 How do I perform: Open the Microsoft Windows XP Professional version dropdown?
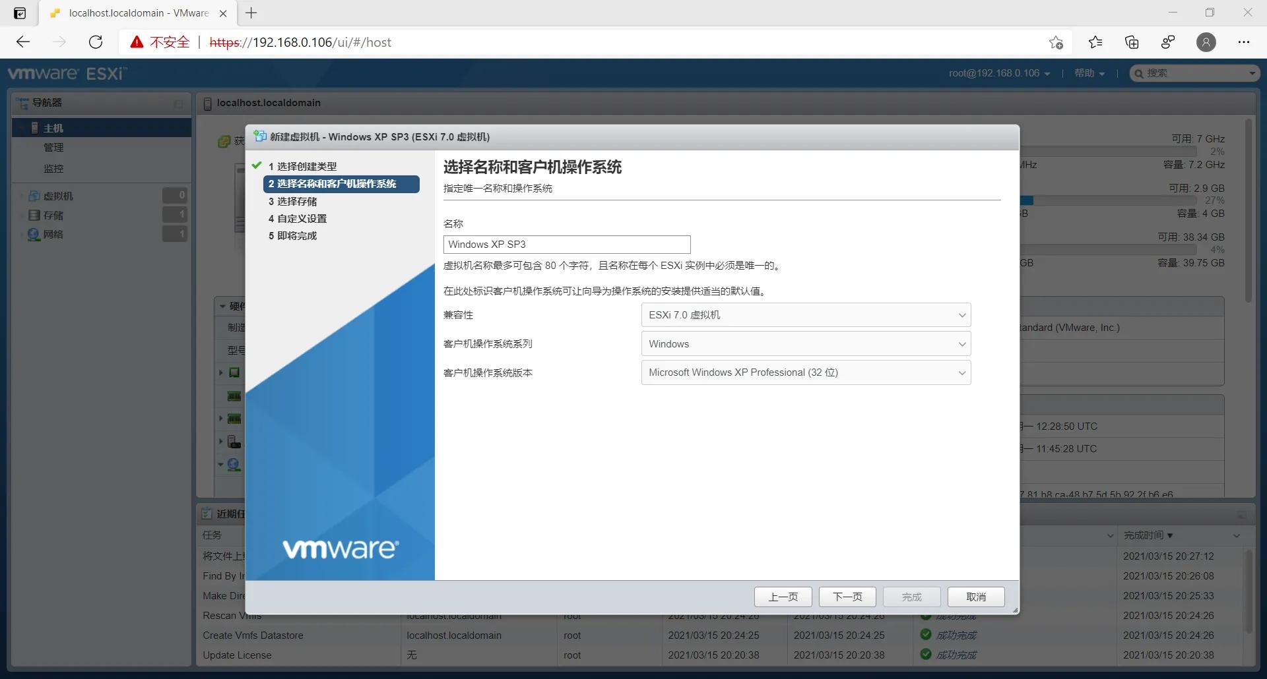tap(805, 372)
